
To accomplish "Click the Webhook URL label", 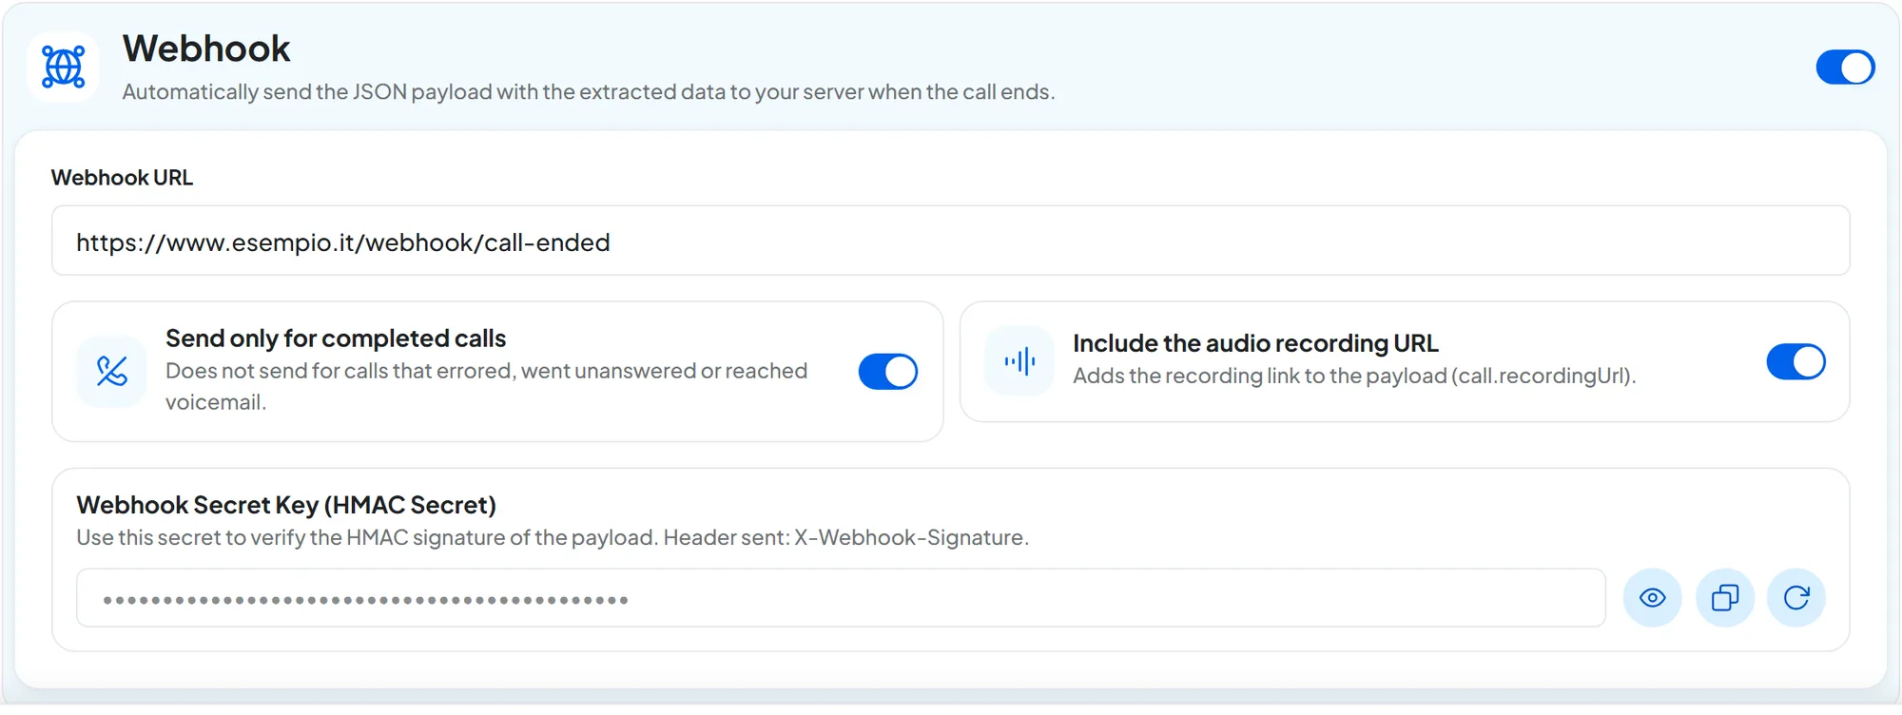I will 122,178.
